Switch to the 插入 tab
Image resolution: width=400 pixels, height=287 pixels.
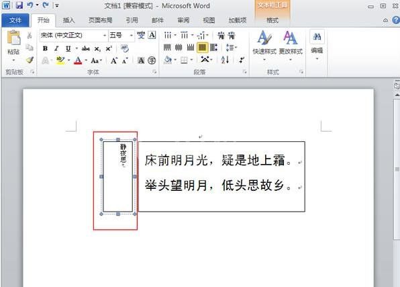click(x=68, y=20)
